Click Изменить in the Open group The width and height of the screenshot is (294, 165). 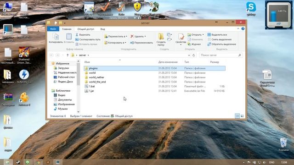(x=195, y=39)
